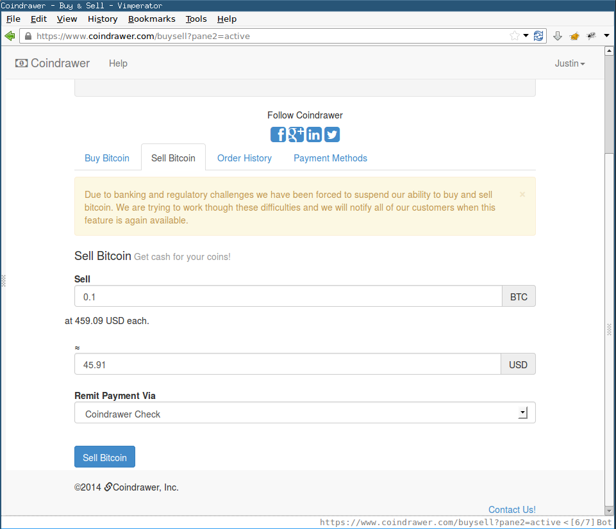This screenshot has width=616, height=529.
Task: Click the gray toolbar extension icon
Action: pos(591,36)
